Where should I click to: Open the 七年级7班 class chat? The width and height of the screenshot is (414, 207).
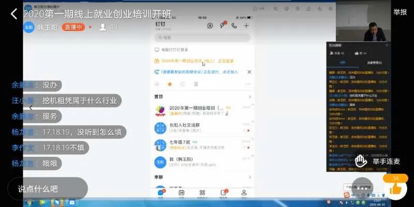pos(202,145)
